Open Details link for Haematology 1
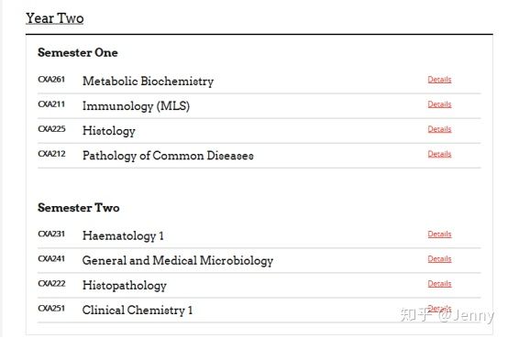Screen dimensions: 508x338 click(x=439, y=234)
